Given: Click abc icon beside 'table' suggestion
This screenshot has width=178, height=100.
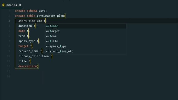Looking at the screenshot, I should [47, 26].
